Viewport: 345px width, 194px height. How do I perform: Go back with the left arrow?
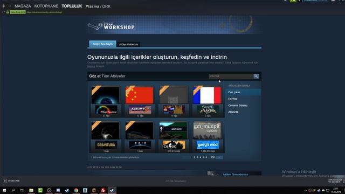[x=4, y=6]
